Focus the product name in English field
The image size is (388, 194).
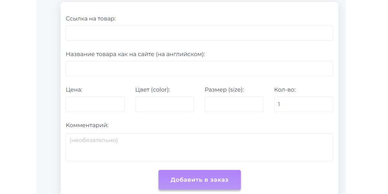coord(199,69)
